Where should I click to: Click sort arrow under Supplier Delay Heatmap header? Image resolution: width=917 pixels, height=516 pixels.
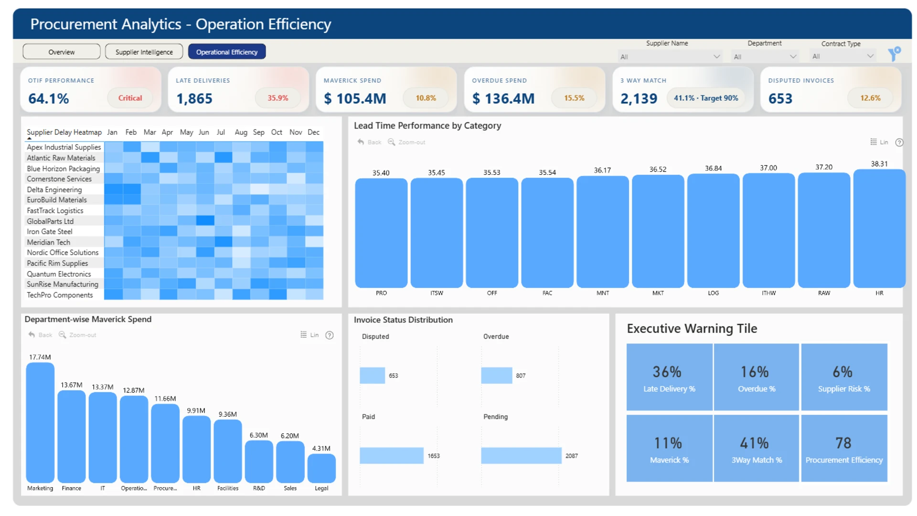(30, 139)
